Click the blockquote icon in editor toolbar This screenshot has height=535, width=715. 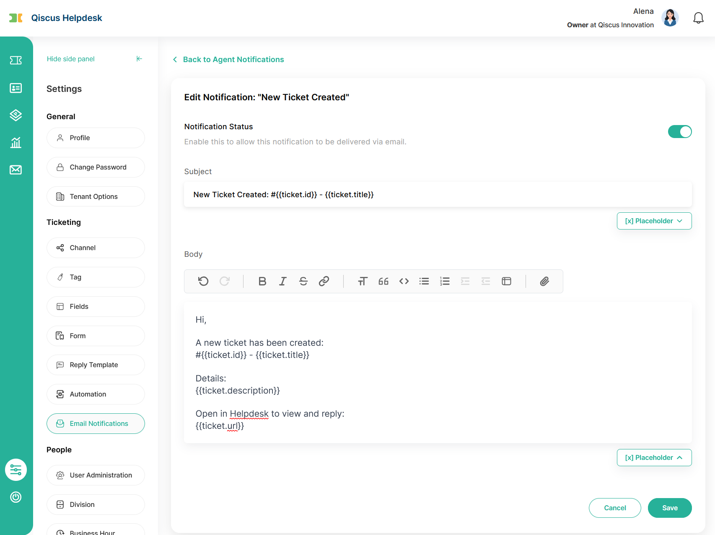tap(383, 281)
